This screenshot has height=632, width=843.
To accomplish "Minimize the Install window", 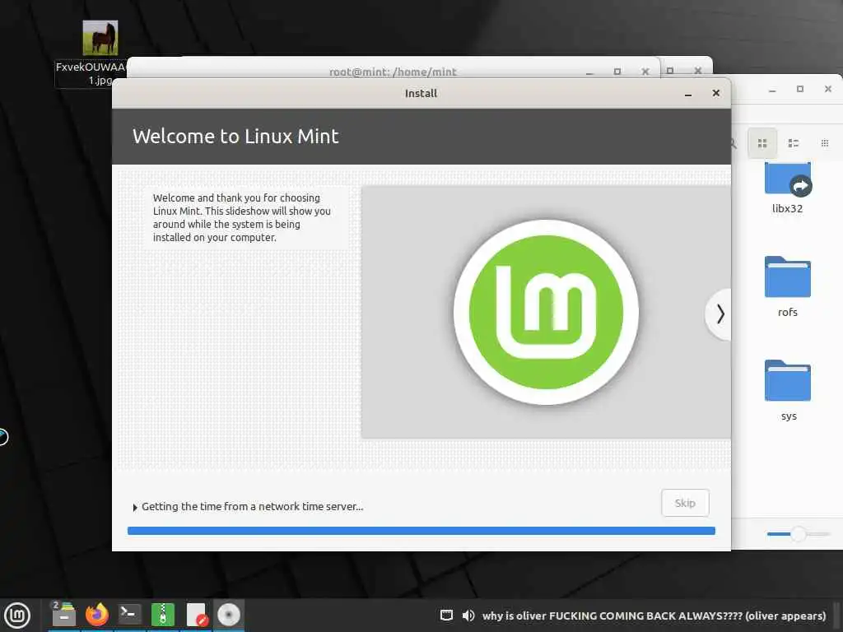I will click(x=687, y=94).
